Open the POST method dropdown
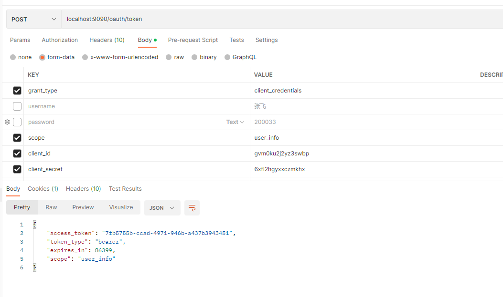The height and width of the screenshot is (297, 503). coord(34,19)
